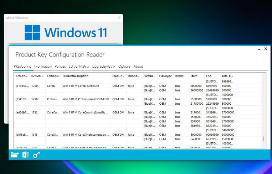Sort by the Total K... column header
This screenshot has width=272, height=174.
pos(228,76)
